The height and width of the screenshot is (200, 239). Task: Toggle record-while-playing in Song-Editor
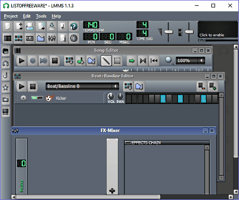pos(44,60)
